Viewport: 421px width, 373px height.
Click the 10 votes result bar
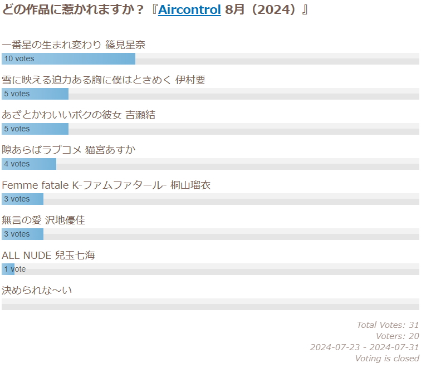68,58
